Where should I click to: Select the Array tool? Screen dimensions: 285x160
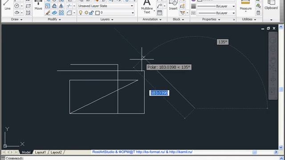[x=61, y=13]
